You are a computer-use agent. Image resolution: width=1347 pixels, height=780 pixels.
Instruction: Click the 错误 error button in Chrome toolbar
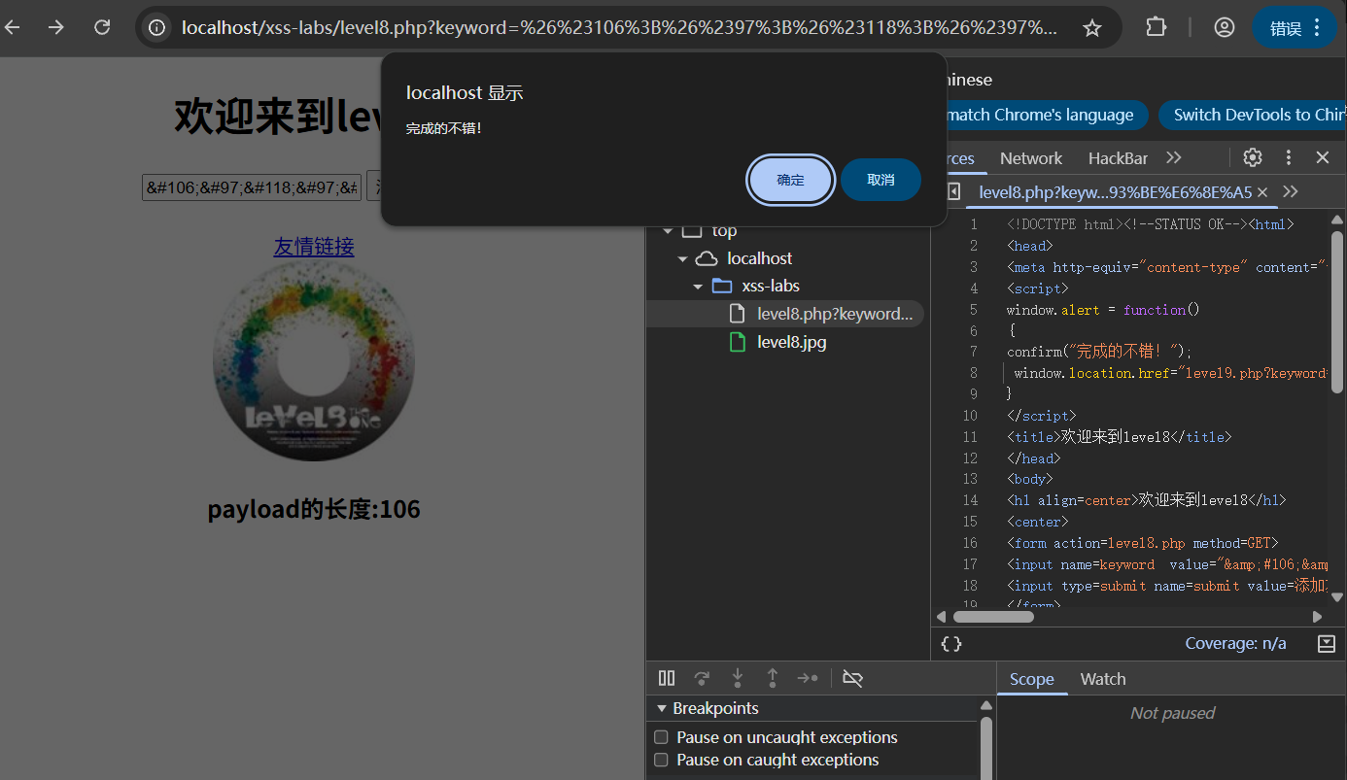[1295, 28]
